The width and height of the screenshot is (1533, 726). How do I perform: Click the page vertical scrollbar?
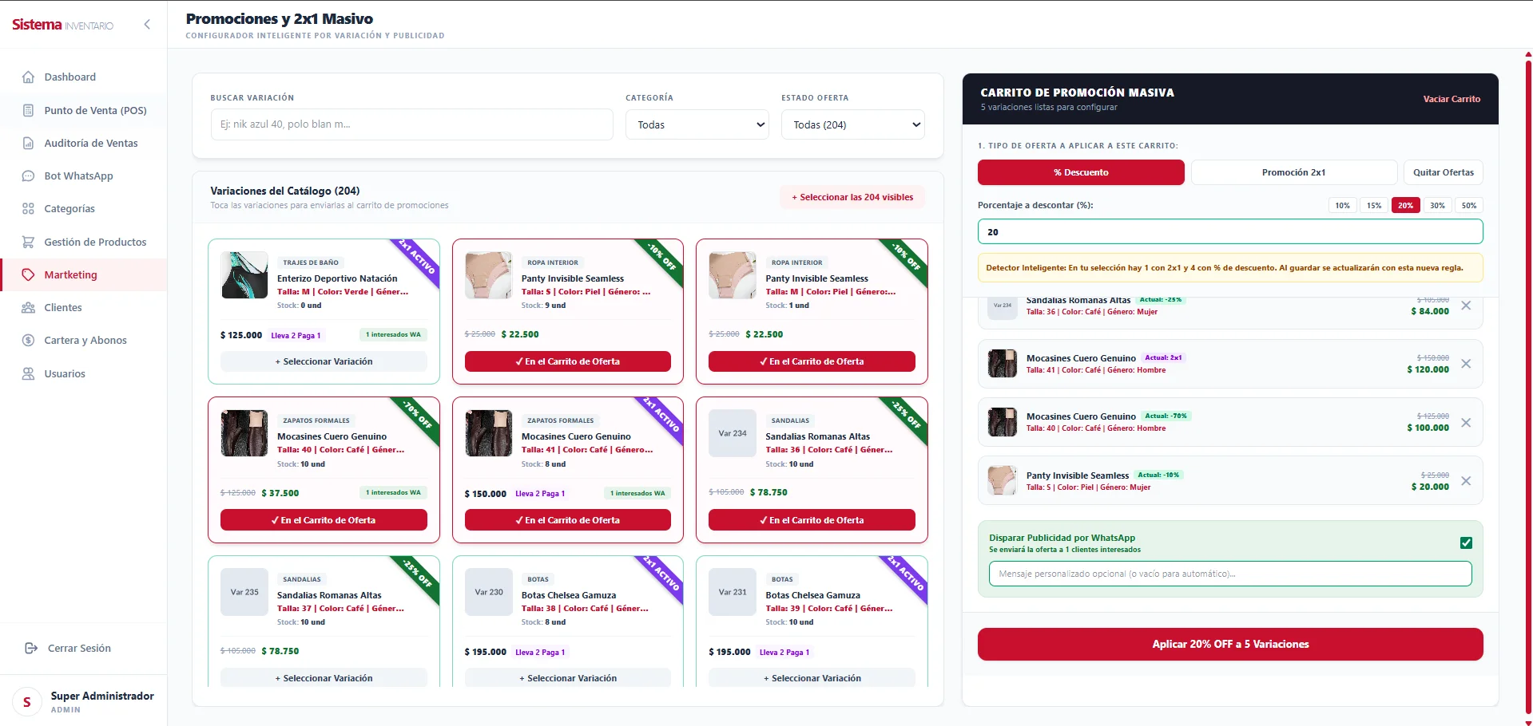1528,388
